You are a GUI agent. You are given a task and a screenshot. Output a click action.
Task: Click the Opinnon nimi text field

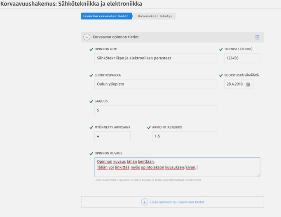tap(155, 58)
